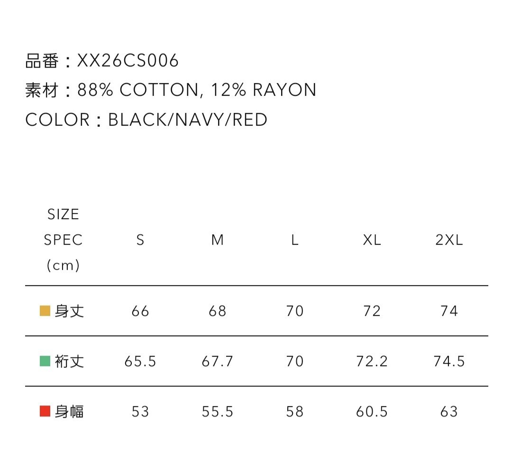Select the 2XL size column header
Screen dimensions: 512x461
pyautogui.click(x=449, y=240)
